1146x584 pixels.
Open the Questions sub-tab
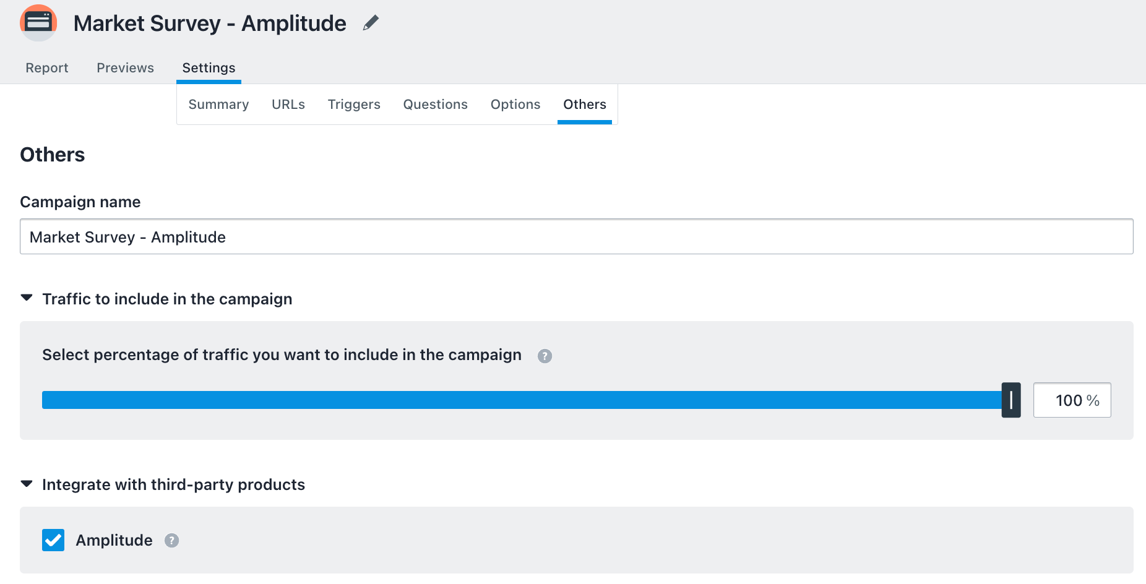[x=436, y=104]
